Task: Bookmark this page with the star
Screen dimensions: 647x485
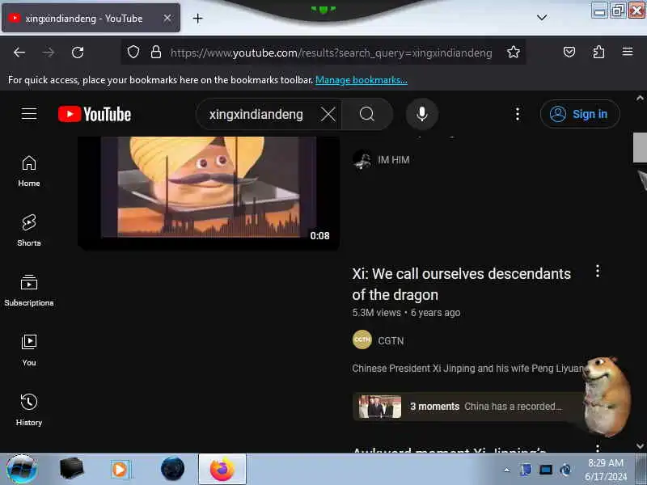Action: pyautogui.click(x=514, y=52)
